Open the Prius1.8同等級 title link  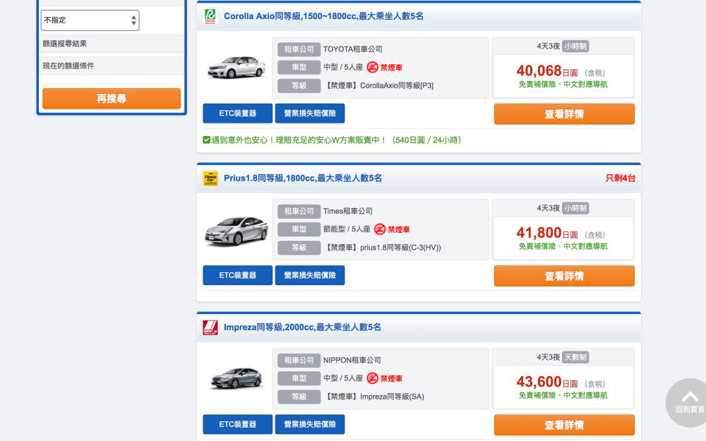pos(303,179)
